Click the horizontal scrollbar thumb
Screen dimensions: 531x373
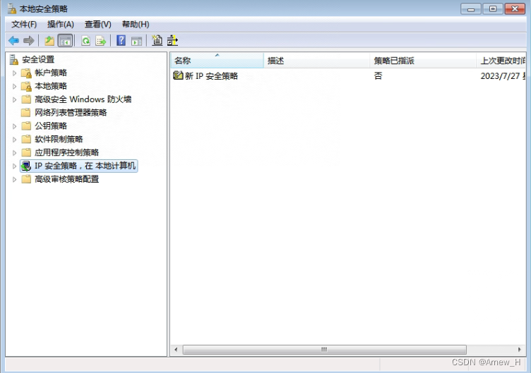324,349
